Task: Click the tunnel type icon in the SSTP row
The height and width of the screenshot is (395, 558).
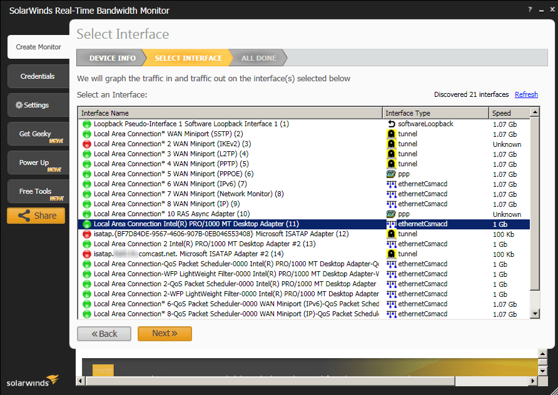Action: pos(392,134)
